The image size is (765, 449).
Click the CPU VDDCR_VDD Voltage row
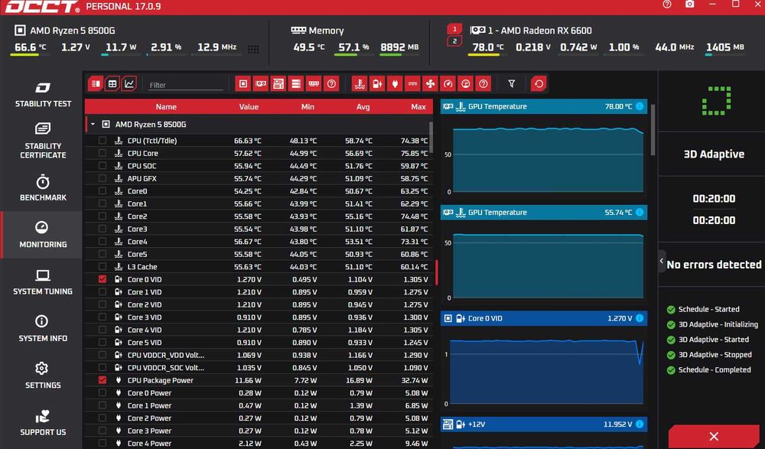click(259, 355)
